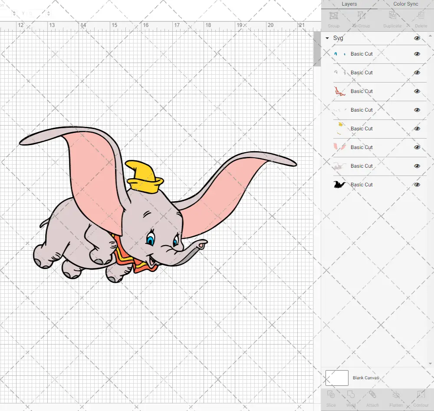Hide the gray body Basic Cut layer
The image size is (434, 411).
[417, 166]
